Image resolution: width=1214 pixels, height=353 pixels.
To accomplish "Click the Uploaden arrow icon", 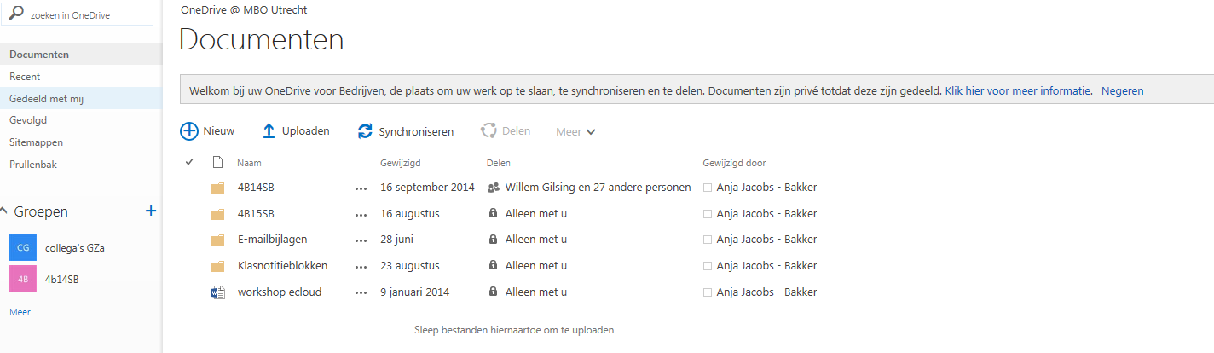I will (269, 131).
